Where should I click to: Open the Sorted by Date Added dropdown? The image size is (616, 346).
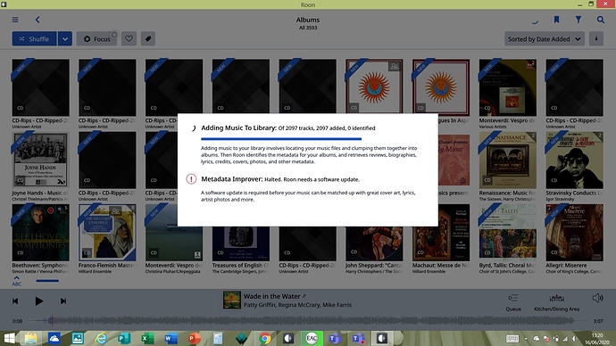(544, 39)
